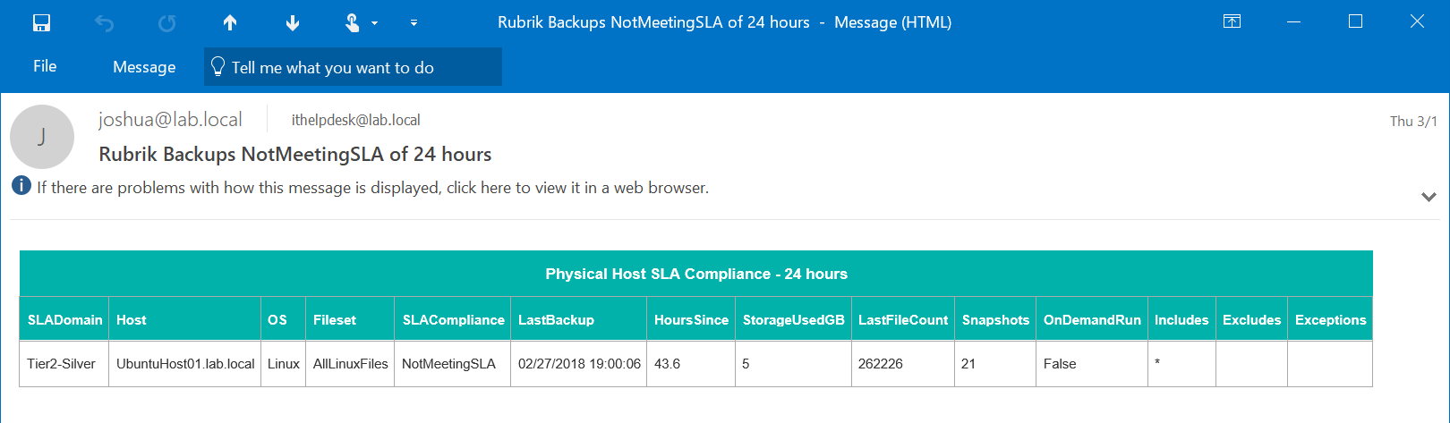Screen dimensions: 1450x423
Task: Click the lightbulb Tell me icon
Action: coord(217,67)
